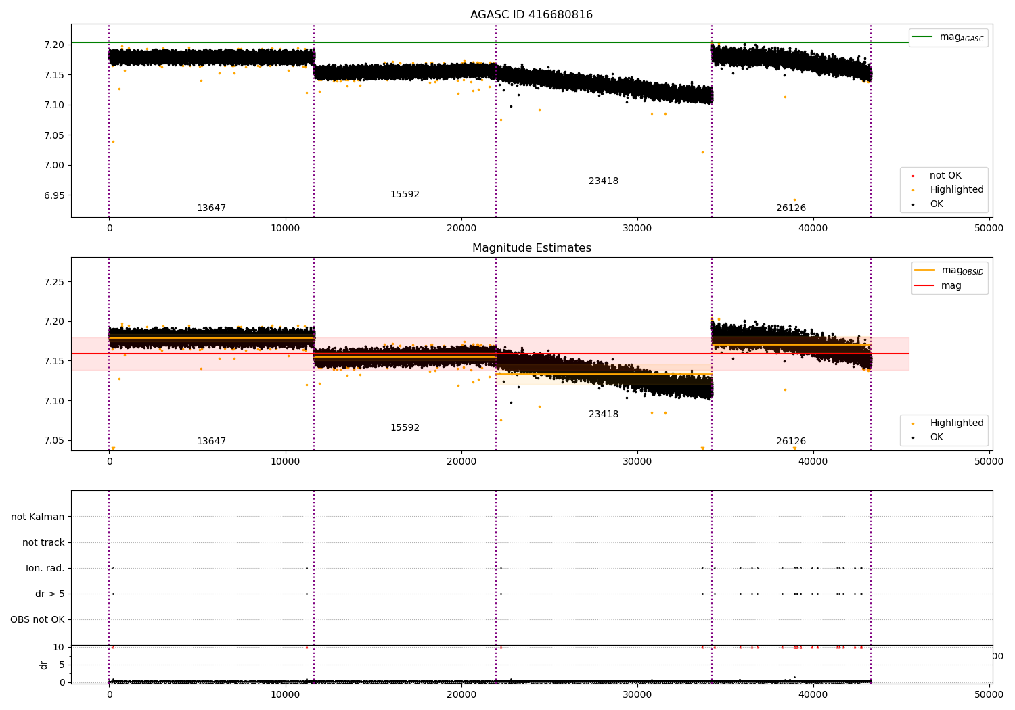Click the 'OBS not OK' axis label
This screenshot has width=1015, height=710.
38,620
